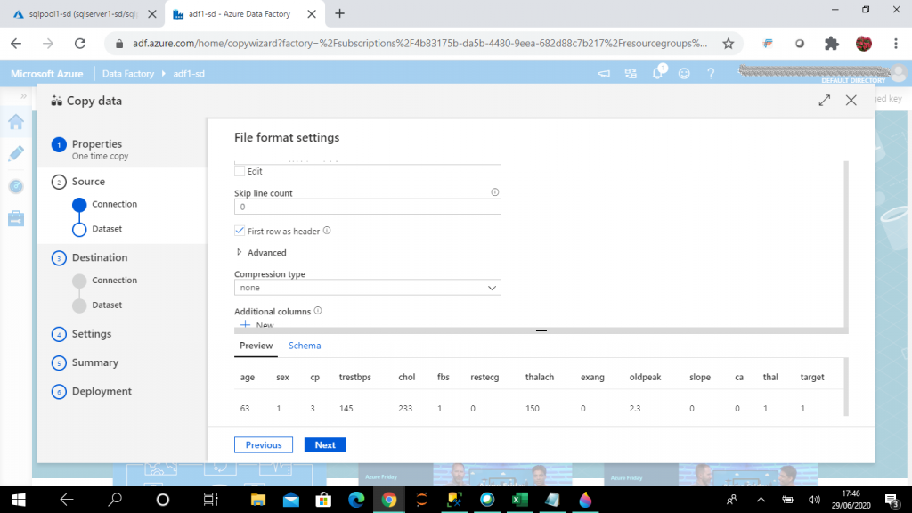Open File Explorer from the taskbar
This screenshot has height=513, width=912.
[257, 500]
